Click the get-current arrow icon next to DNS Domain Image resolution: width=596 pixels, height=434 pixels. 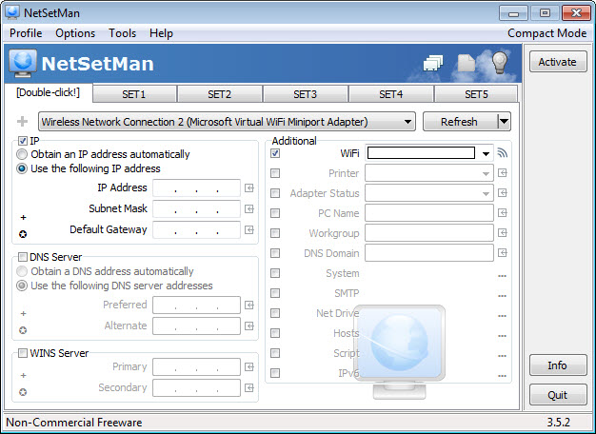(x=503, y=253)
